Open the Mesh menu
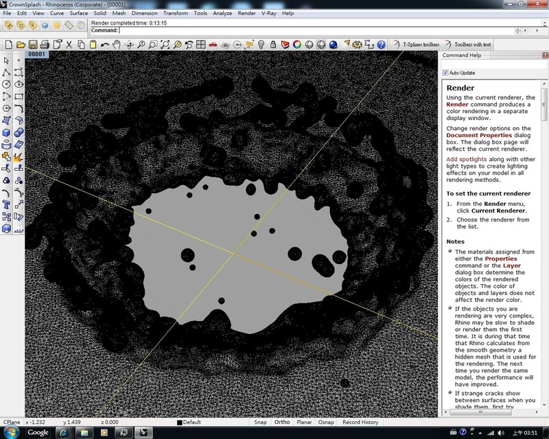This screenshot has height=439, width=549. pos(119,13)
